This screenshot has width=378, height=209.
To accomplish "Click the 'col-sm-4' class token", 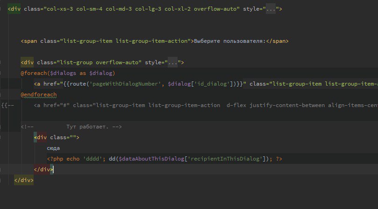I will pyautogui.click(x=89, y=9).
